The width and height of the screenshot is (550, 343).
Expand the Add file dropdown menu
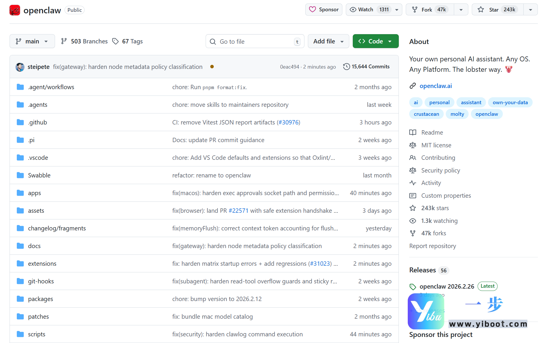328,41
